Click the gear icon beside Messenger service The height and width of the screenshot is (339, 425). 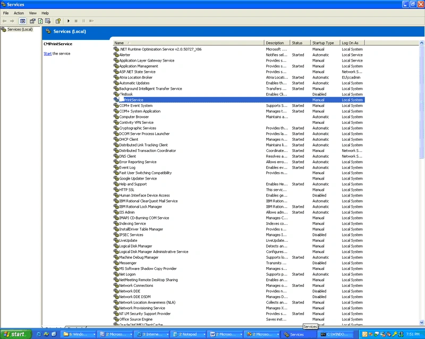(x=116, y=263)
